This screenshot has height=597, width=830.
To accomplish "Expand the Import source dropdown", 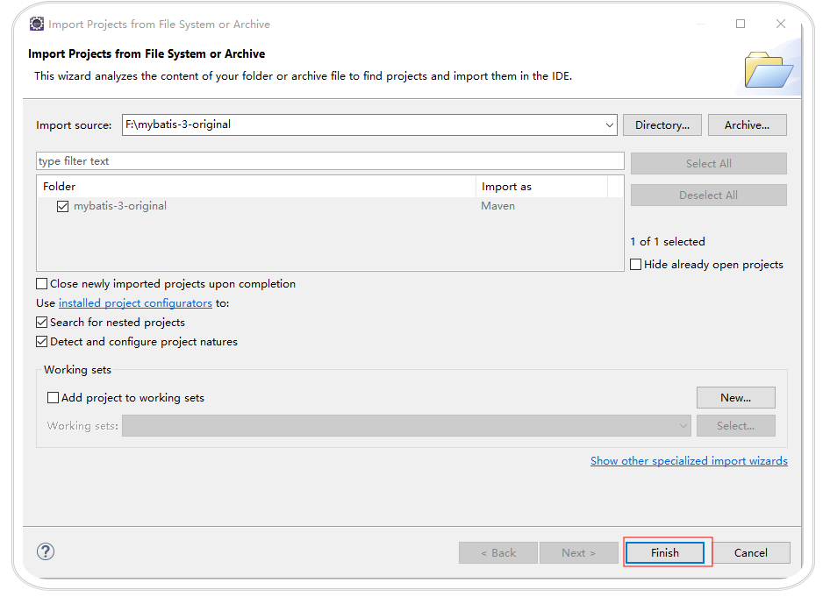I will point(610,125).
